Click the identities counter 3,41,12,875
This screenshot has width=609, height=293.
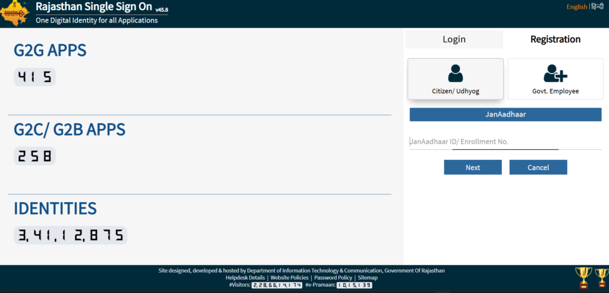[70, 235]
